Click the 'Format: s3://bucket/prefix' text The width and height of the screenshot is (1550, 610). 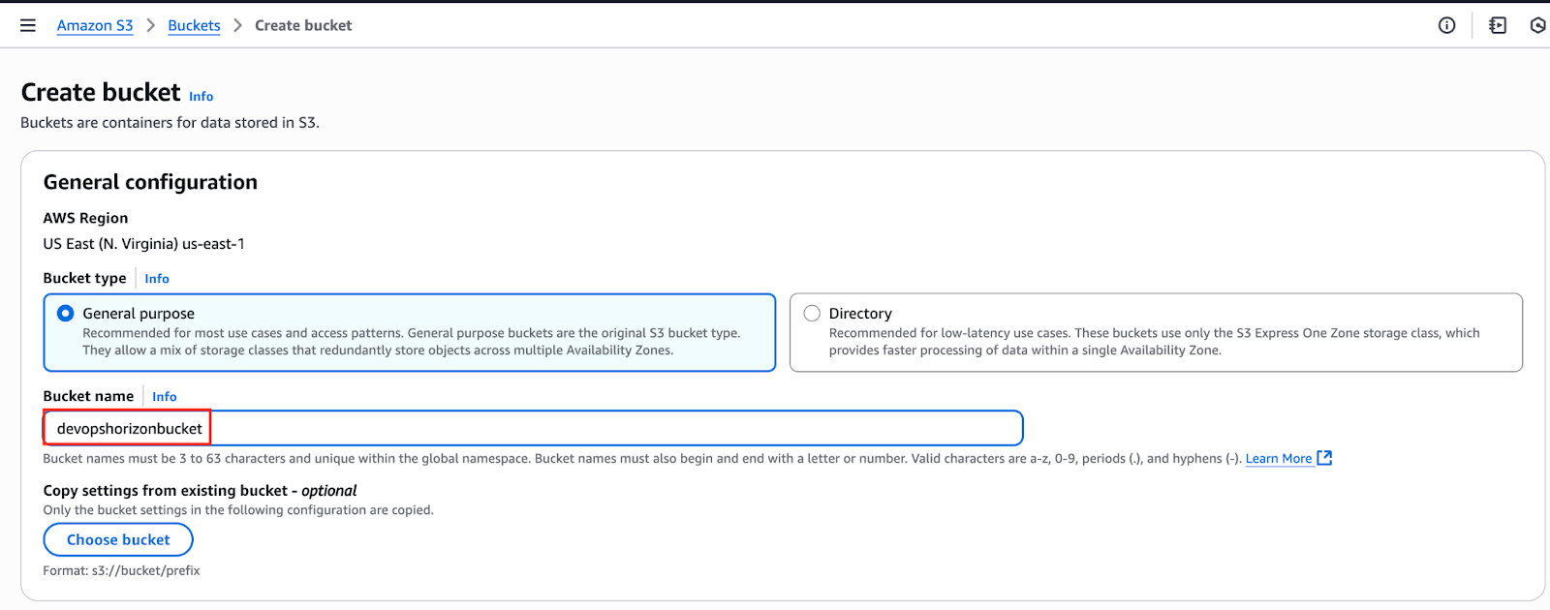point(121,570)
